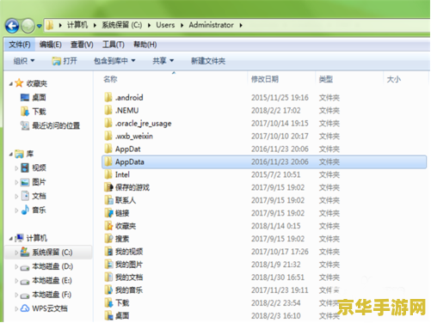Select Administrator in the address breadcrumb

(211, 25)
